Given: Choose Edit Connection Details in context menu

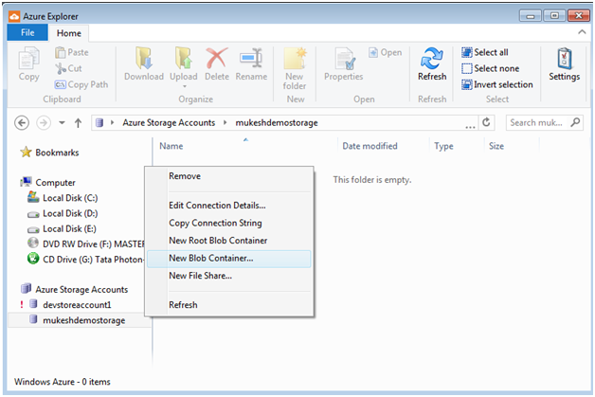Looking at the screenshot, I should (x=229, y=206).
